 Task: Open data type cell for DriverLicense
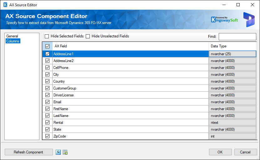232,95
